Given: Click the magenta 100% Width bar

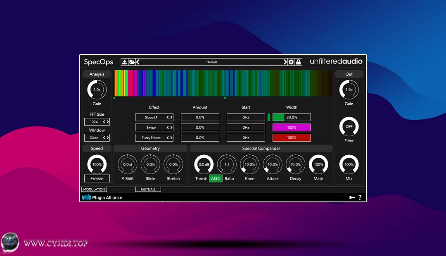Looking at the screenshot, I should point(292,128).
